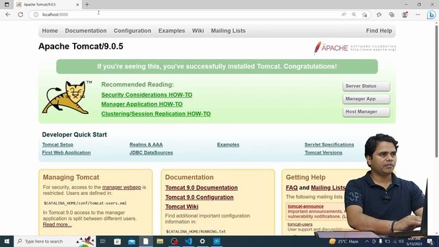439x247 pixels.
Task: Click the page vertical scrollbar
Action: tap(436, 91)
